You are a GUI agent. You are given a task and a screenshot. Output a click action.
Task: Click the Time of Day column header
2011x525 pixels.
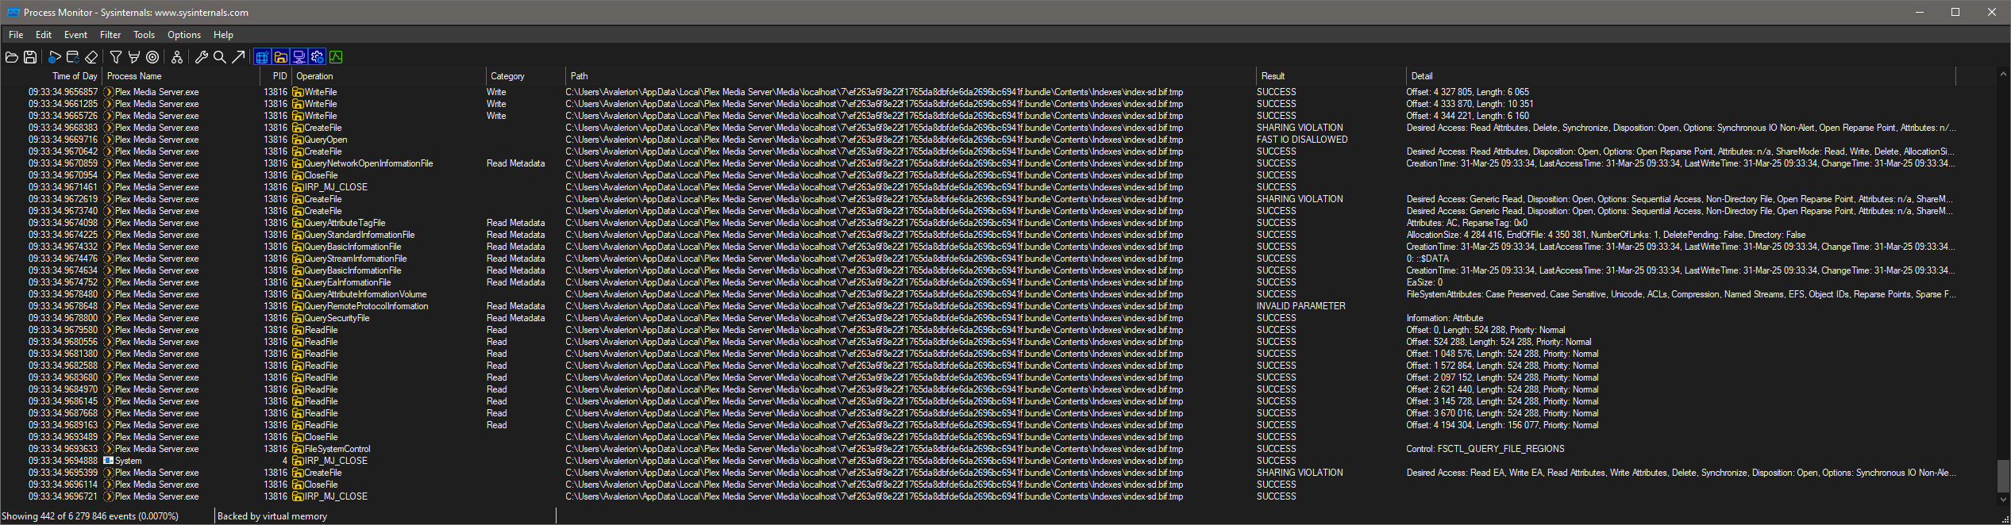coord(51,76)
